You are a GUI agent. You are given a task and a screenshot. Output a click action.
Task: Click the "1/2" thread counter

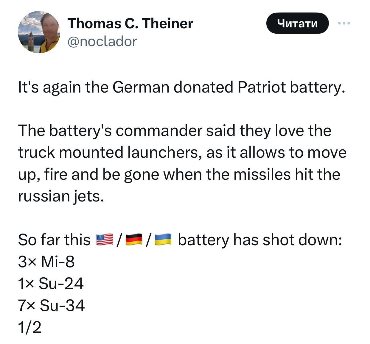pos(29,327)
